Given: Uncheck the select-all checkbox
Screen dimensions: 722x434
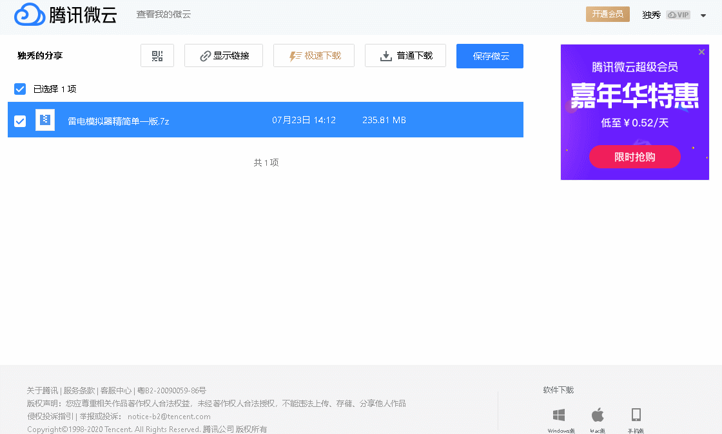Looking at the screenshot, I should (x=20, y=89).
